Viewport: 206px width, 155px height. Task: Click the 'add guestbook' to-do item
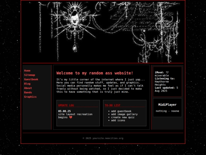[121, 111]
